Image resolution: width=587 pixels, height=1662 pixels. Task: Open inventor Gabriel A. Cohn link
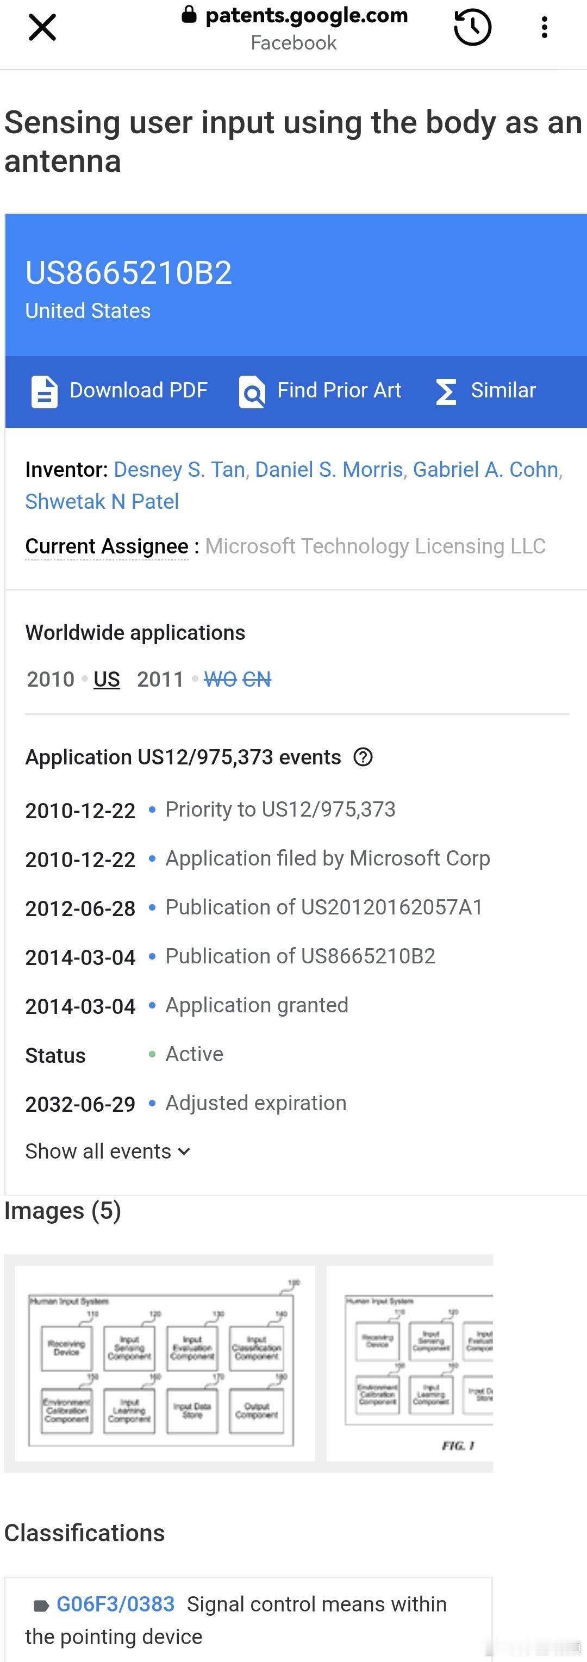click(x=485, y=470)
